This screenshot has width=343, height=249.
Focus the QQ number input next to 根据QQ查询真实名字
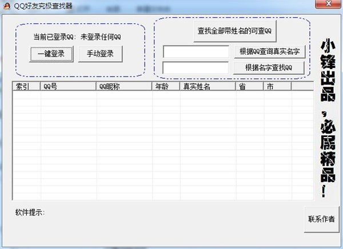pos(196,51)
